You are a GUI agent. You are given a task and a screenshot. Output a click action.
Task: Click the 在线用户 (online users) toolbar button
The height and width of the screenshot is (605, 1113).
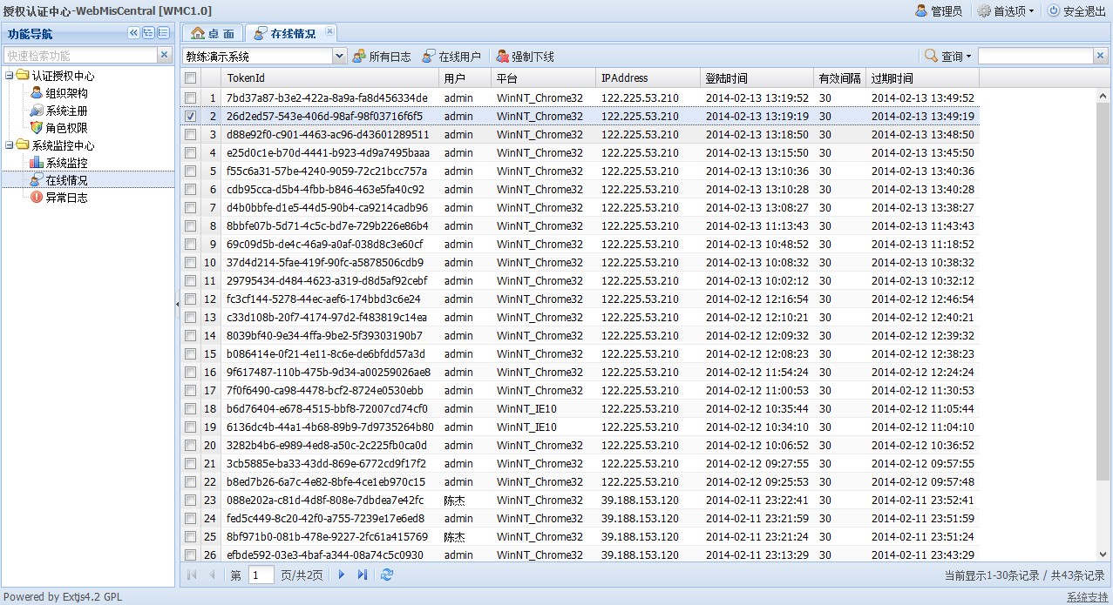point(451,57)
